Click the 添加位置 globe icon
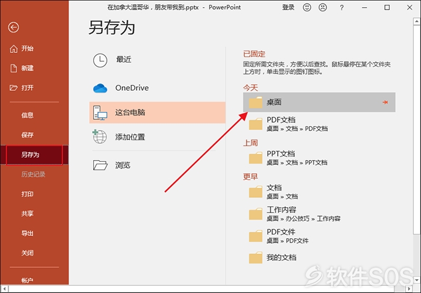Viewport: 421px width, 293px height. 100,137
